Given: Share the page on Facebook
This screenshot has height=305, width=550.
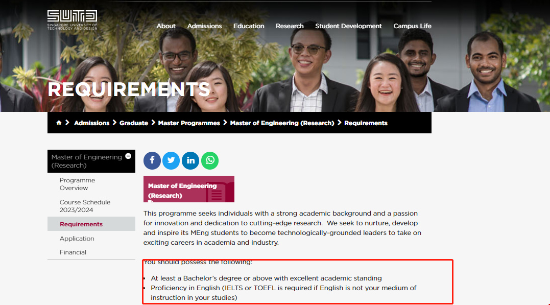Looking at the screenshot, I should [x=152, y=160].
